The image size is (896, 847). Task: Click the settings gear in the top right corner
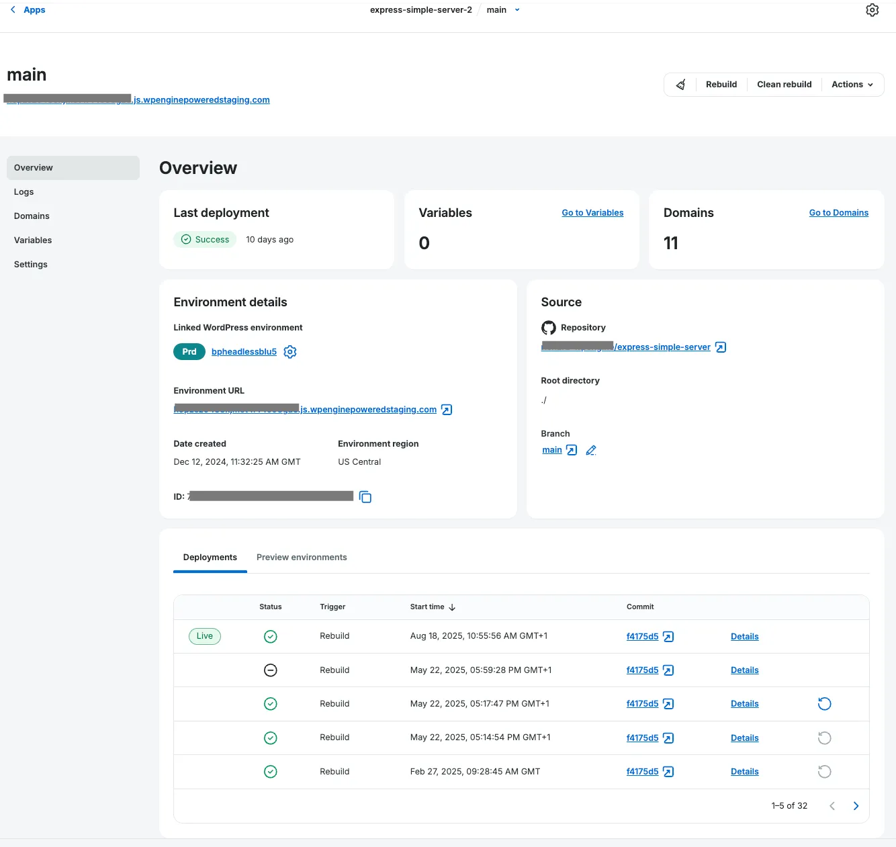click(872, 9)
